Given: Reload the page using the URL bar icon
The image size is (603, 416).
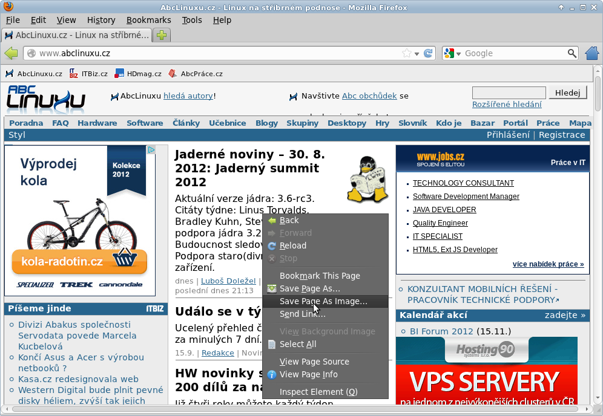Looking at the screenshot, I should pyautogui.click(x=428, y=53).
